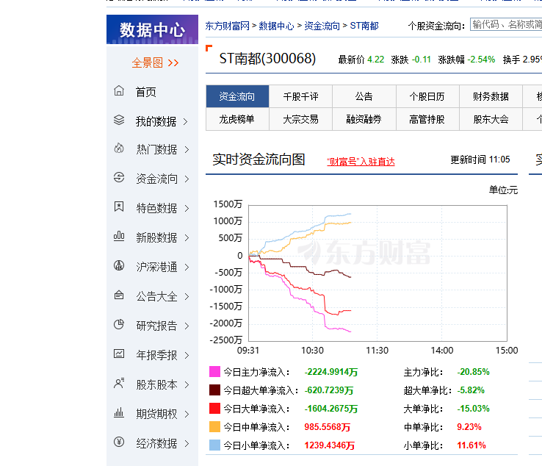This screenshot has width=542, height=466.
Task: Click the light blue 今日小单净流入 legend swatch
Action: tap(214, 445)
